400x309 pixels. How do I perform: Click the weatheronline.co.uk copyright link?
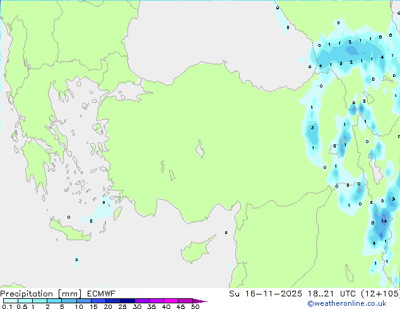(x=356, y=303)
